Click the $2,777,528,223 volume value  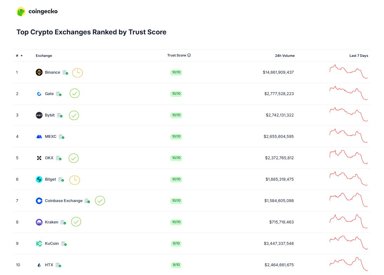coord(279,94)
